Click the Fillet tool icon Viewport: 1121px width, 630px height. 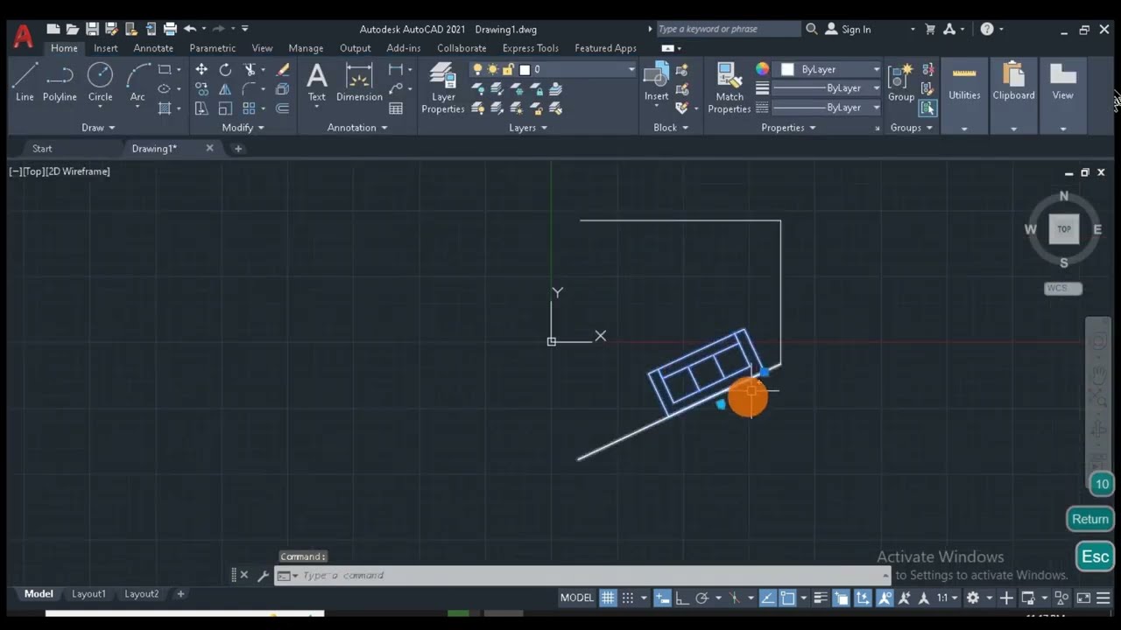[x=250, y=88]
